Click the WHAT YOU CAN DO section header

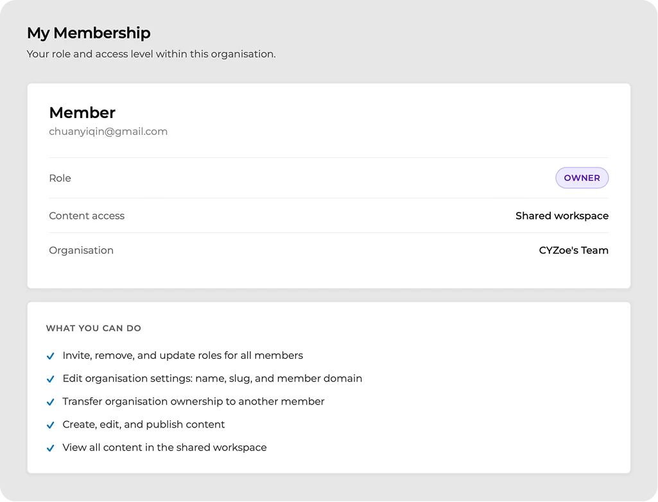coord(94,328)
